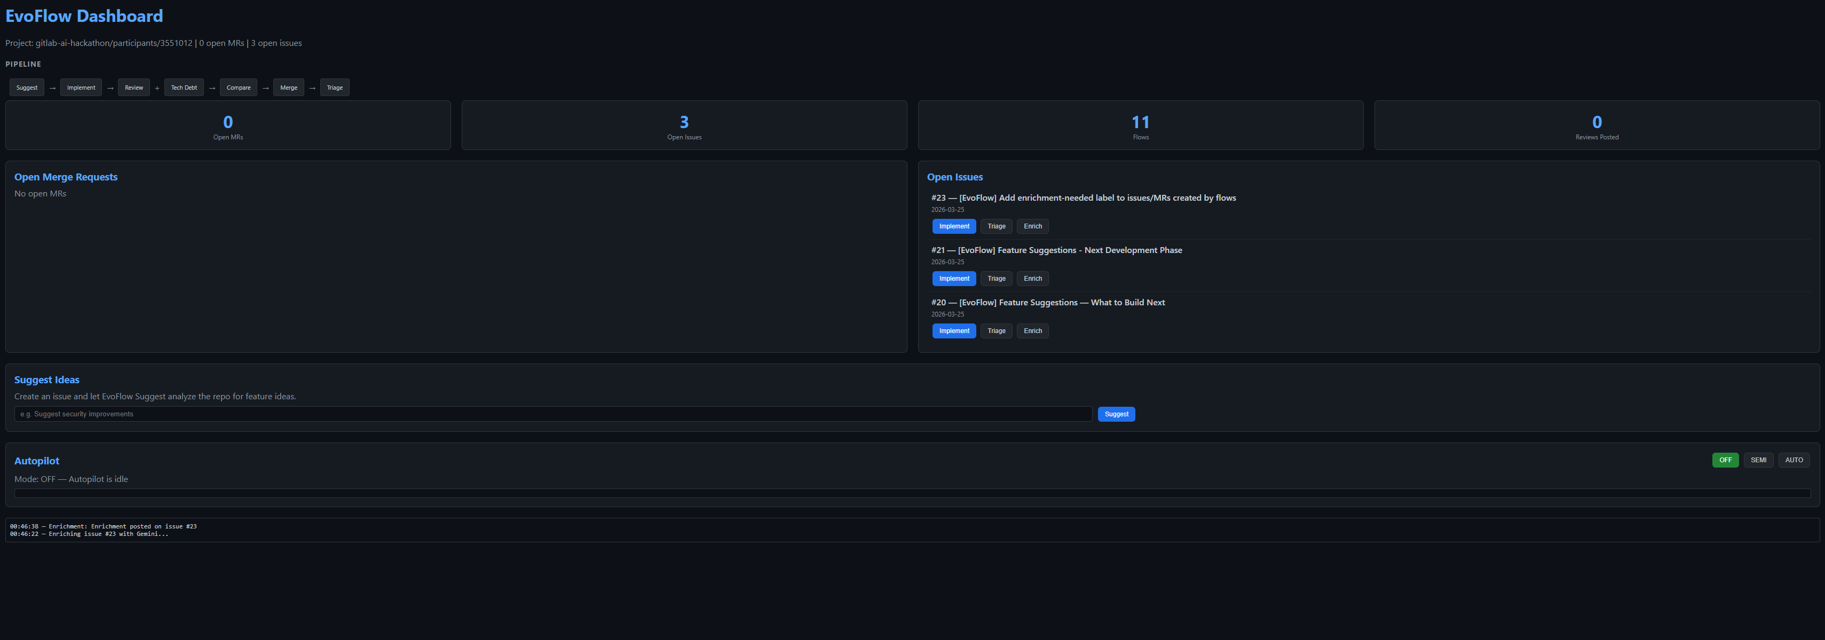Open the Triage pipeline step
This screenshot has height=640, width=1825.
pyautogui.click(x=335, y=88)
